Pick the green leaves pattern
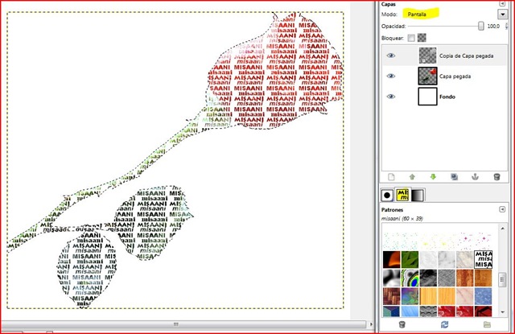 410,259
